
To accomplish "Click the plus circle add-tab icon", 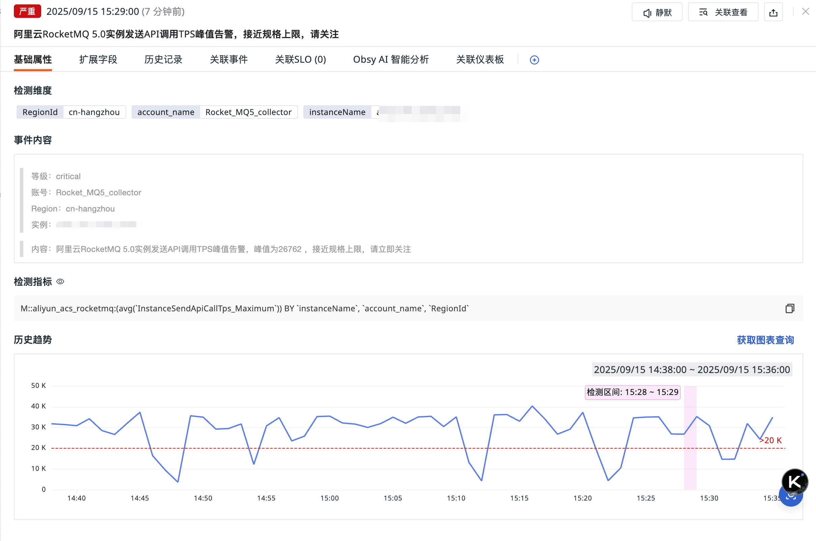I will pos(534,60).
